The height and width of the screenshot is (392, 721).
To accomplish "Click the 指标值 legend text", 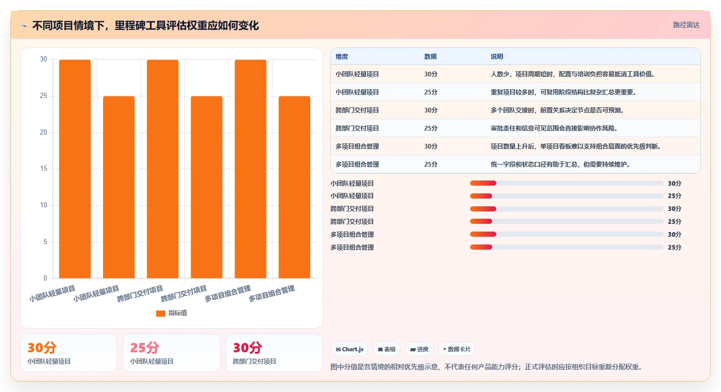I will point(178,313).
